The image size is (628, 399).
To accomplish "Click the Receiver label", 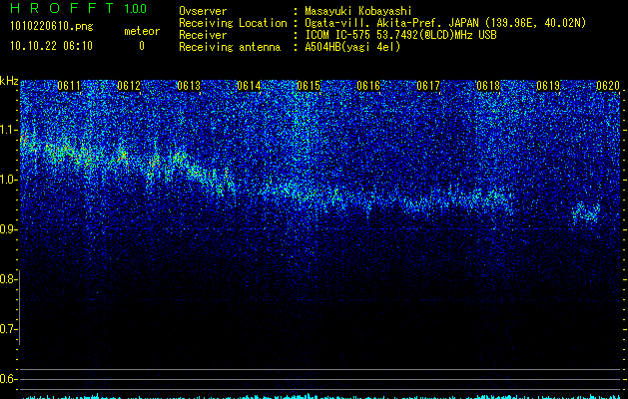I will click(x=203, y=35).
